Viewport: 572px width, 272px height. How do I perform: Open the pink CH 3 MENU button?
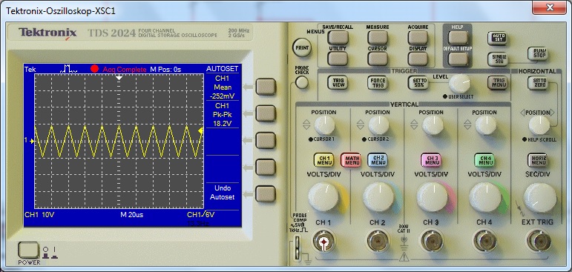pos(431,160)
